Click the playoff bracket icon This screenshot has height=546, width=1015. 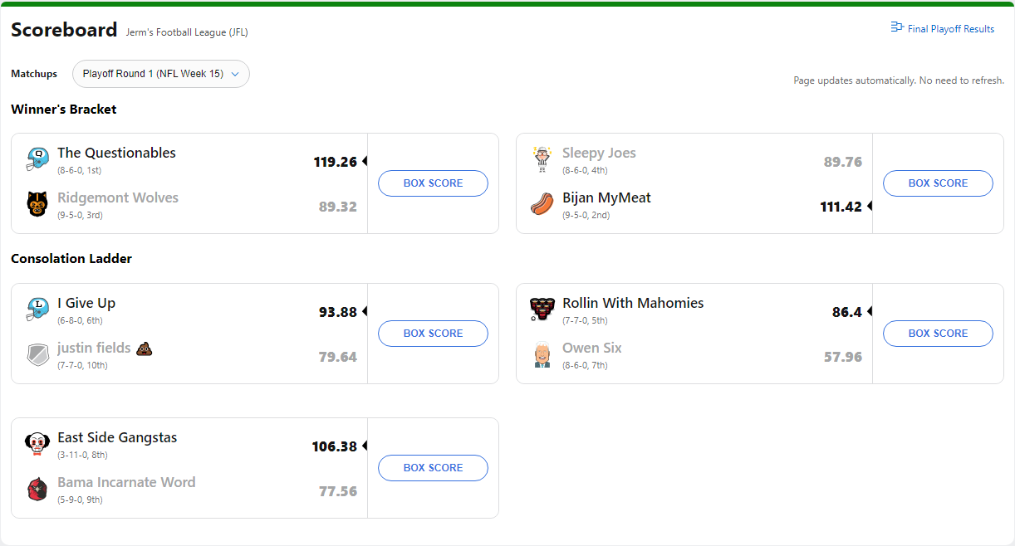tap(897, 27)
